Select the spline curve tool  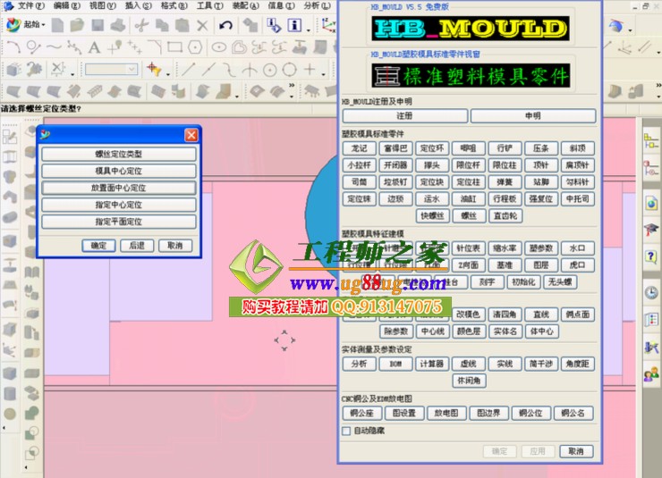(x=54, y=47)
